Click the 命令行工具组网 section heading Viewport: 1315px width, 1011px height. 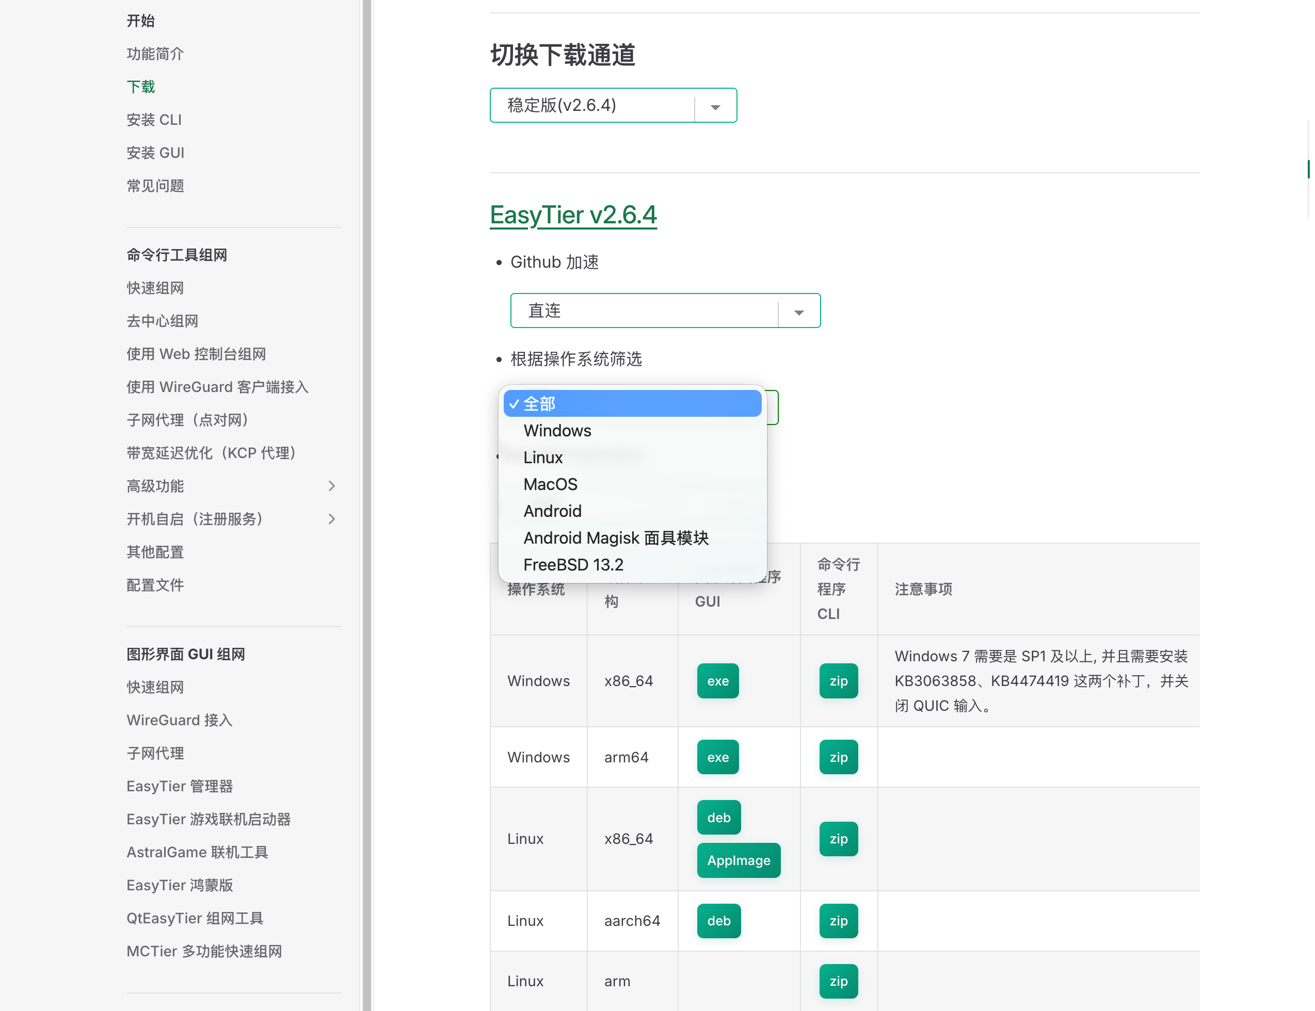click(x=177, y=255)
